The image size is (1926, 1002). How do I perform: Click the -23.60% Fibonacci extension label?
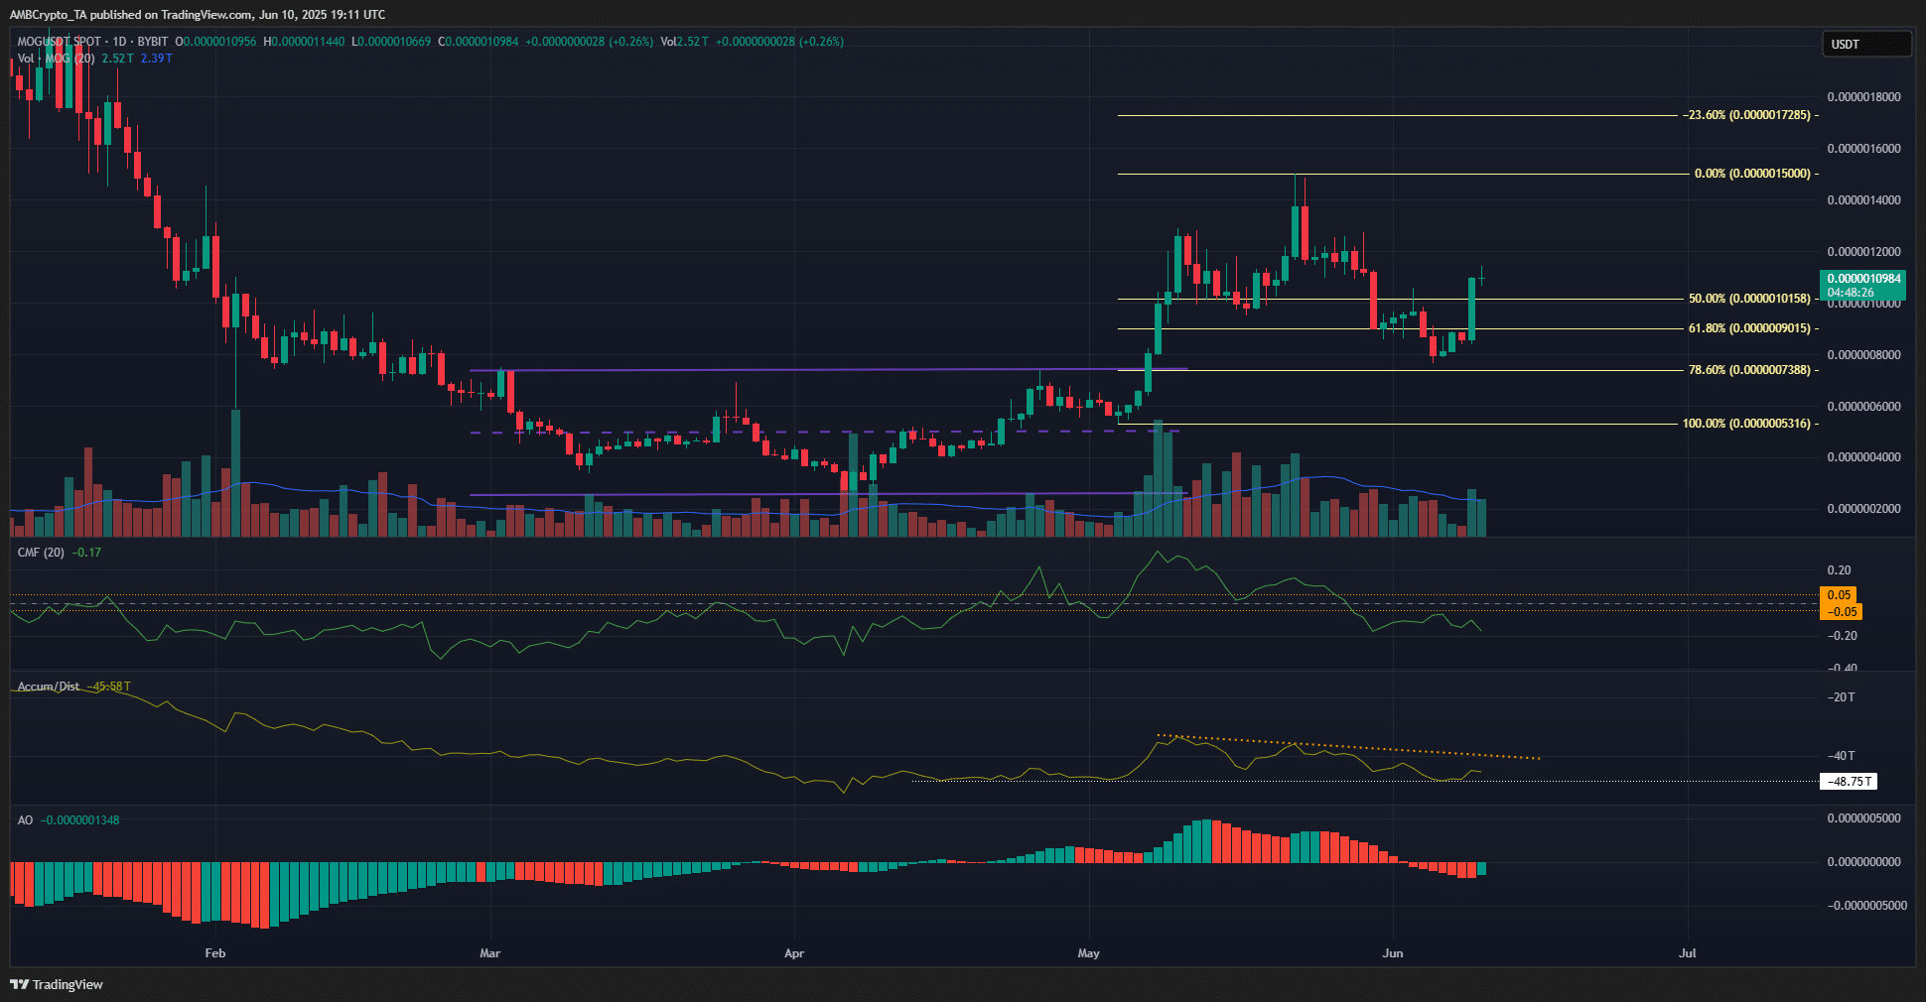[1746, 115]
